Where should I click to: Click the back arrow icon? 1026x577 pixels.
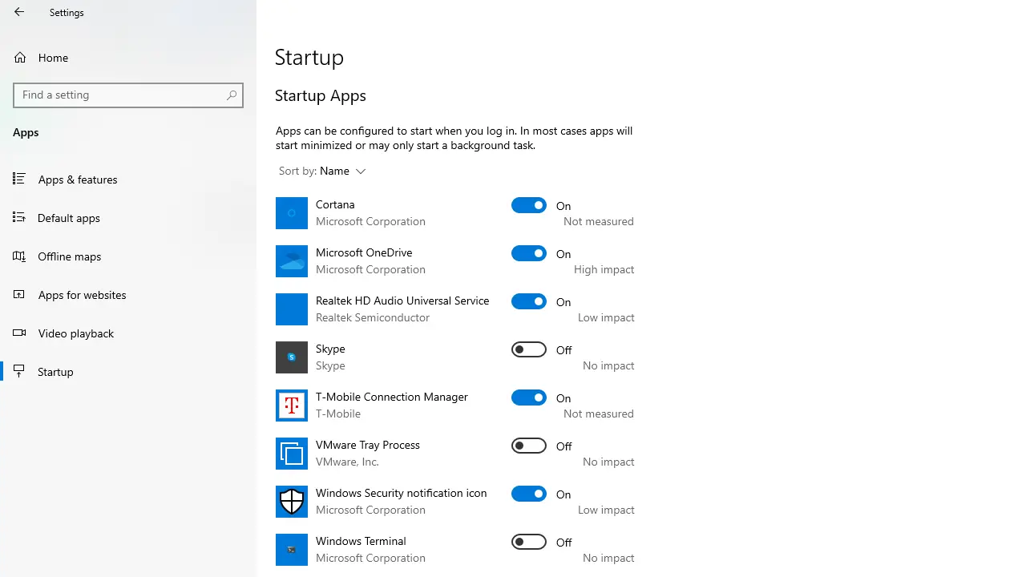[x=19, y=12]
